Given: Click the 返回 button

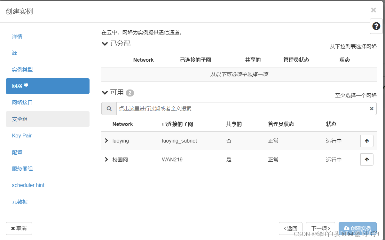Looking at the screenshot, I should 290,228.
